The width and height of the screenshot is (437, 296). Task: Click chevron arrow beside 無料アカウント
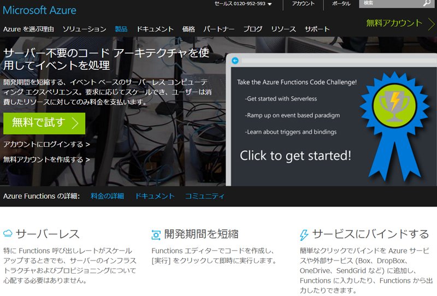click(x=432, y=24)
